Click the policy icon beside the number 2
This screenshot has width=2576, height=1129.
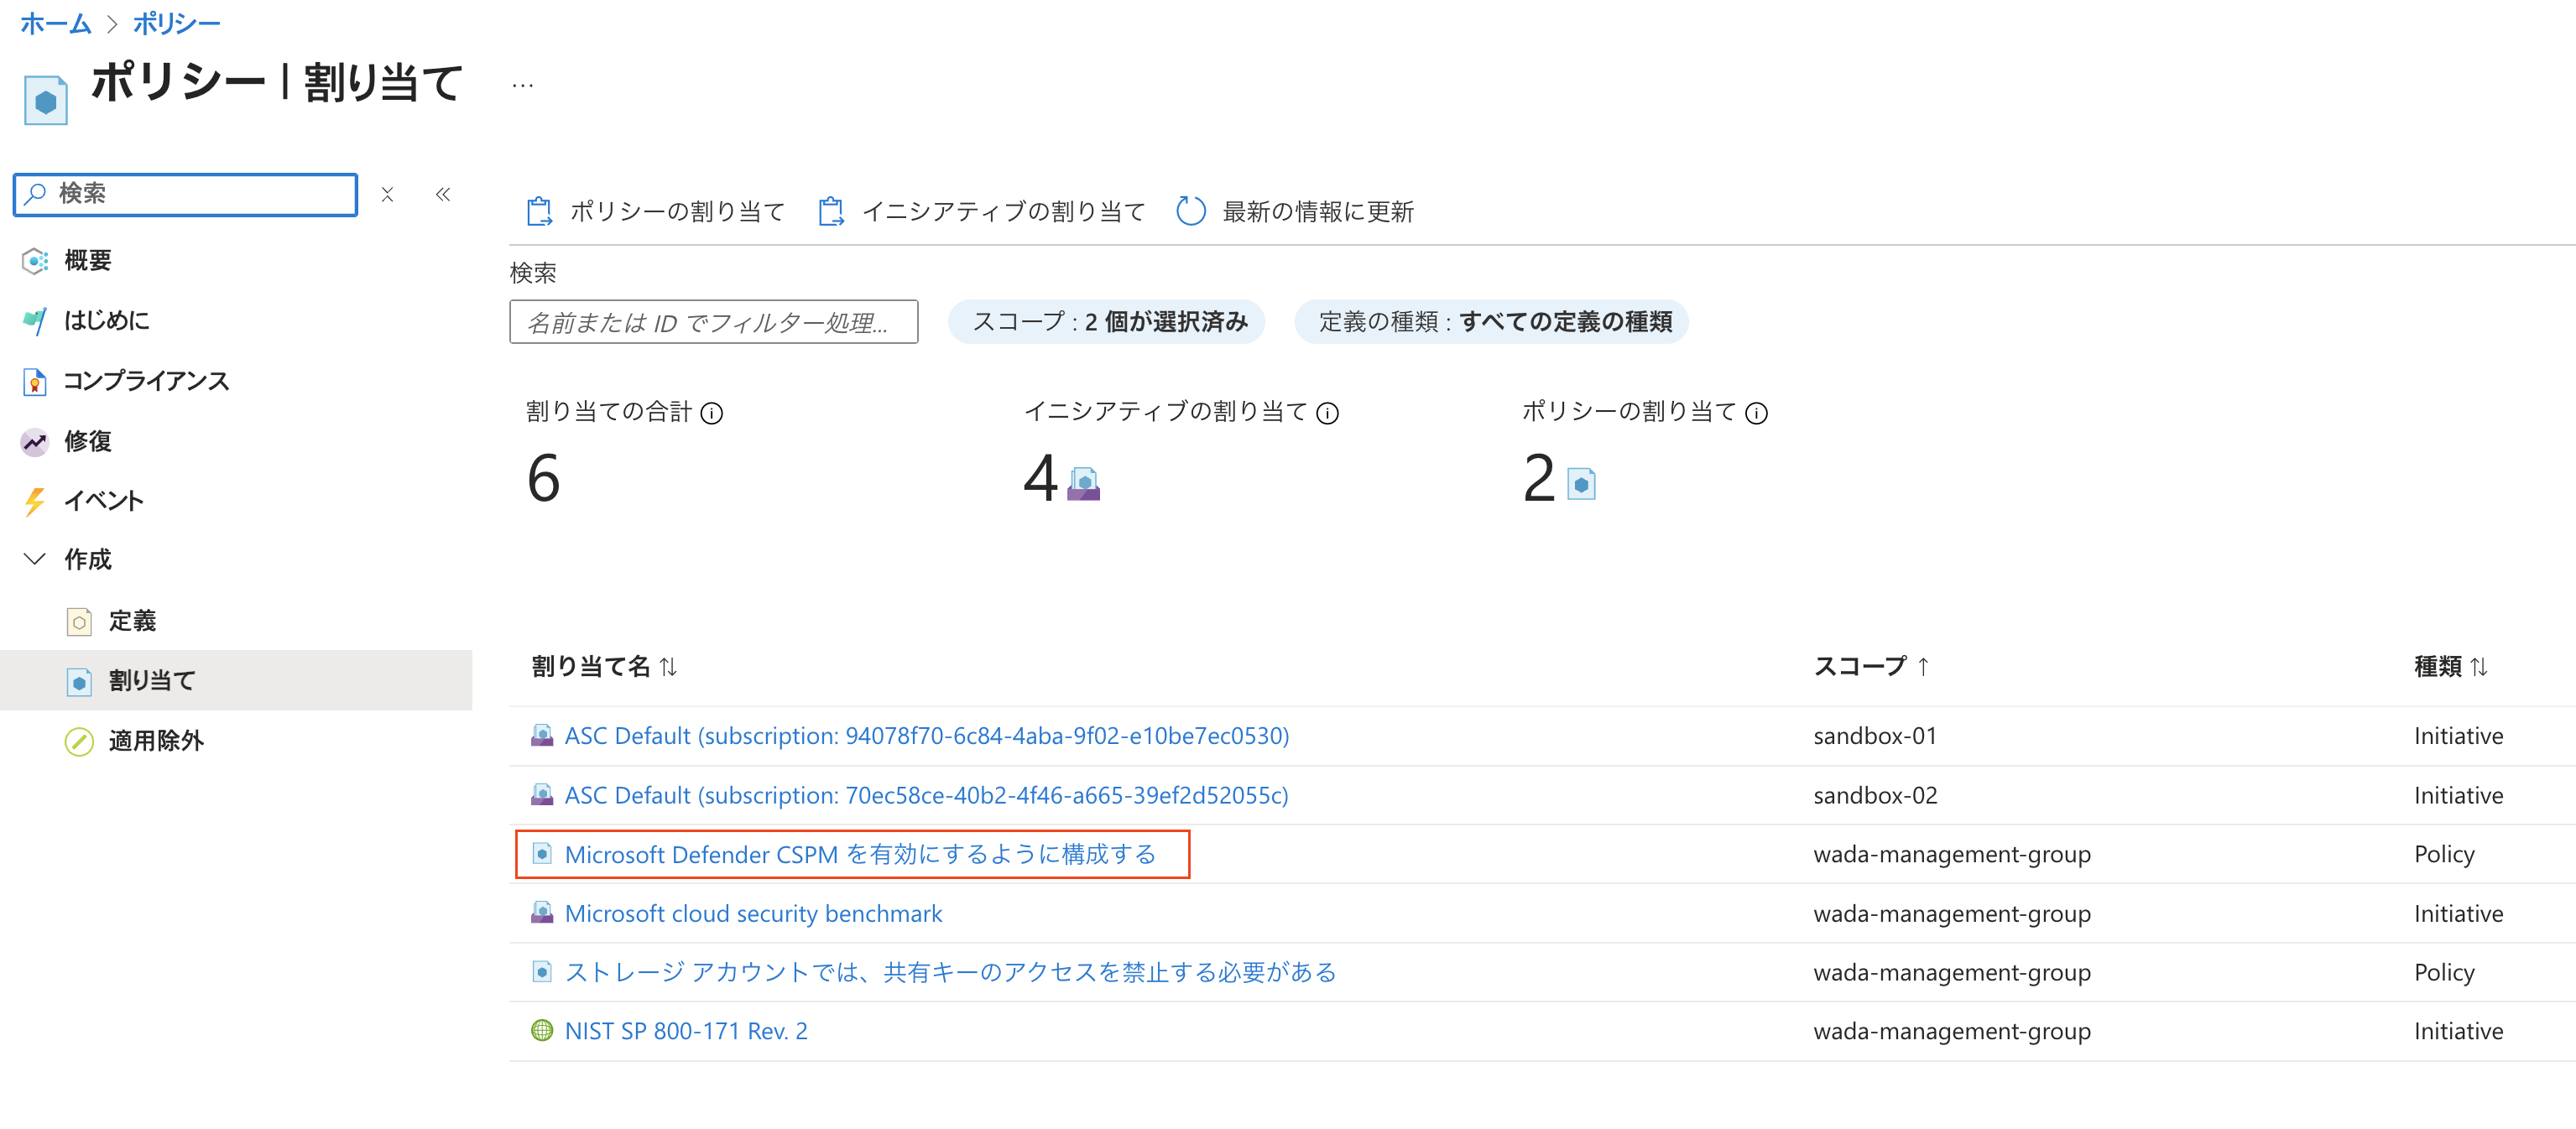pyautogui.click(x=1581, y=483)
